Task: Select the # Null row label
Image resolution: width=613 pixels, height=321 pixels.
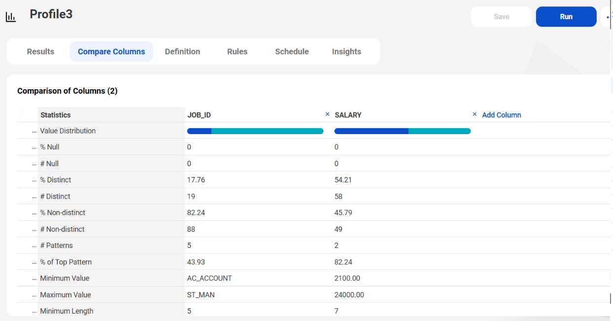Action: pyautogui.click(x=49, y=163)
